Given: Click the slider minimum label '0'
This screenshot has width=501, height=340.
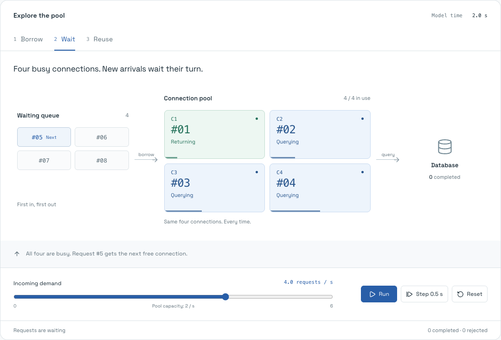Looking at the screenshot, I should pos(15,306).
